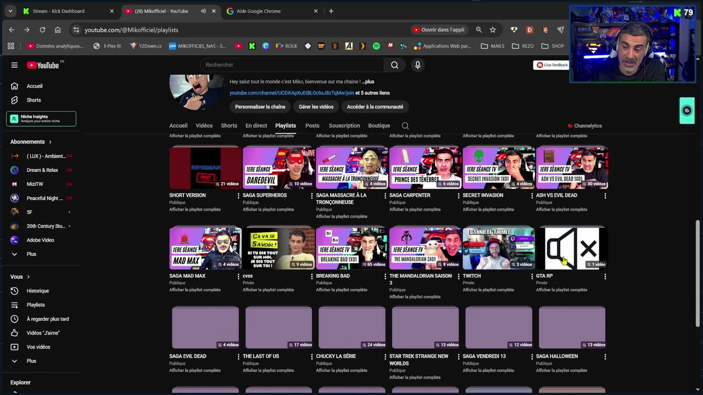
Task: Open Données analytiques bookmark
Action: coord(55,46)
